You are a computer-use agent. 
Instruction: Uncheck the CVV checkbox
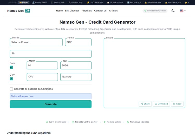[11, 79]
